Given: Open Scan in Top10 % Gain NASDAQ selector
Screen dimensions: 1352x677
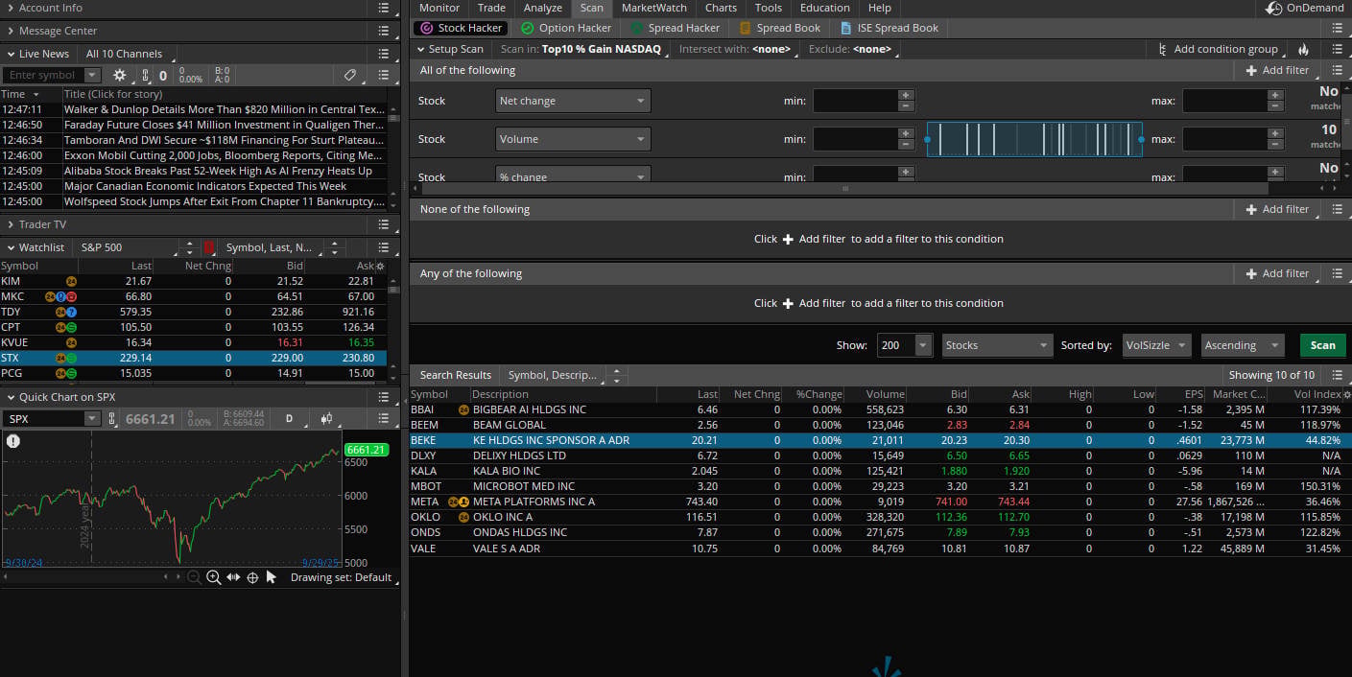Looking at the screenshot, I should [x=604, y=49].
